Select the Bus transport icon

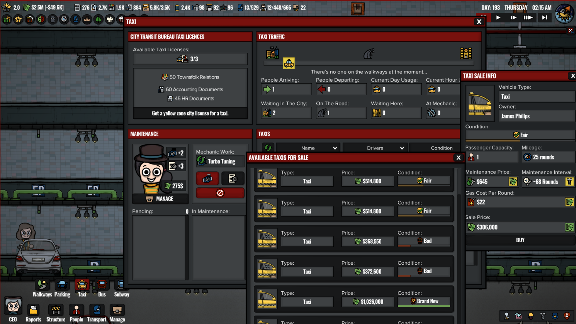(102, 285)
